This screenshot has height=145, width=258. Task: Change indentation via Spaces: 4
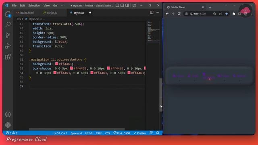point(76,133)
